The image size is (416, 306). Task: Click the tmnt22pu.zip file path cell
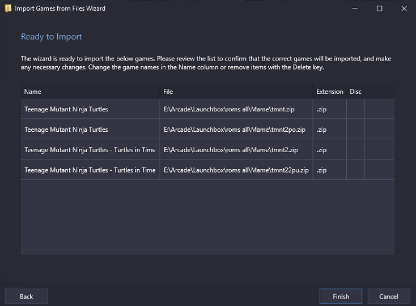point(236,170)
